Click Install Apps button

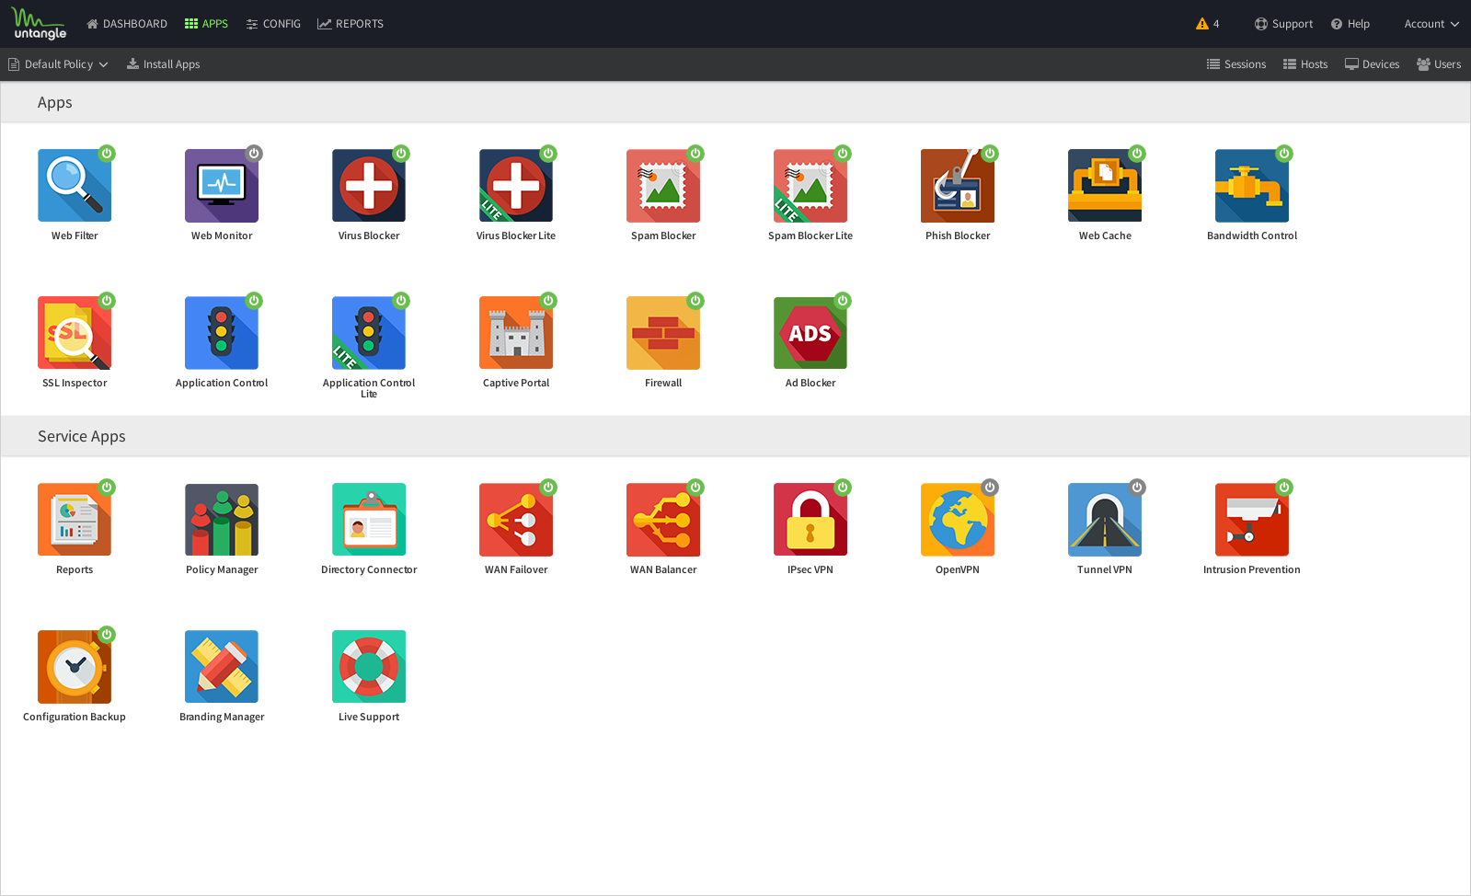pos(163,64)
